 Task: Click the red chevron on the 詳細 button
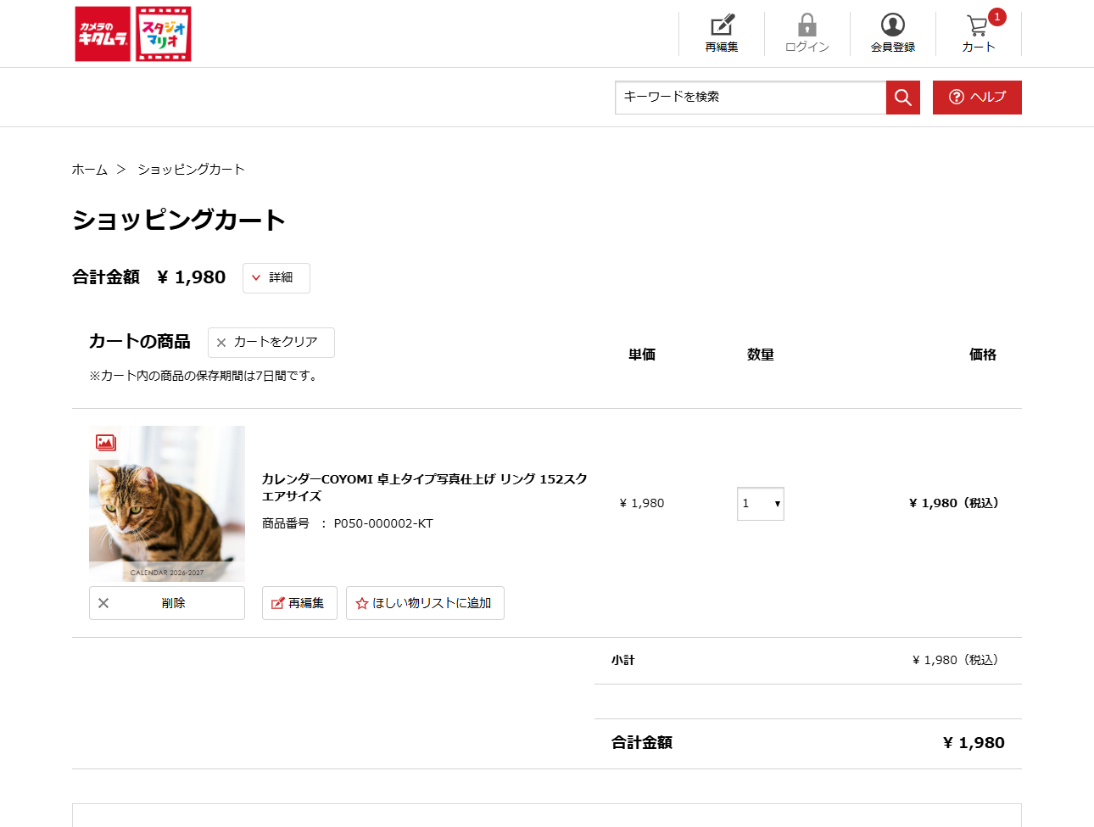point(257,277)
